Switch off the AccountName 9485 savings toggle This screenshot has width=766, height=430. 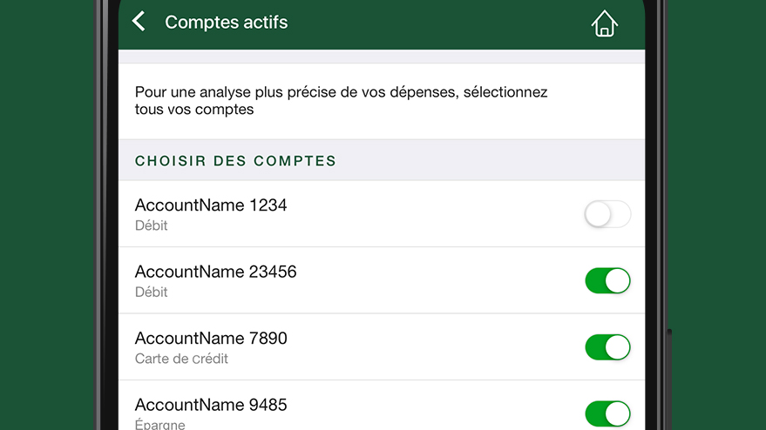pos(607,413)
